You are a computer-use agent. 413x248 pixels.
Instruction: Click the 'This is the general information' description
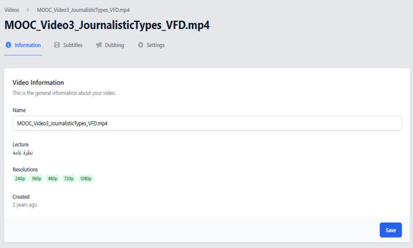point(64,93)
